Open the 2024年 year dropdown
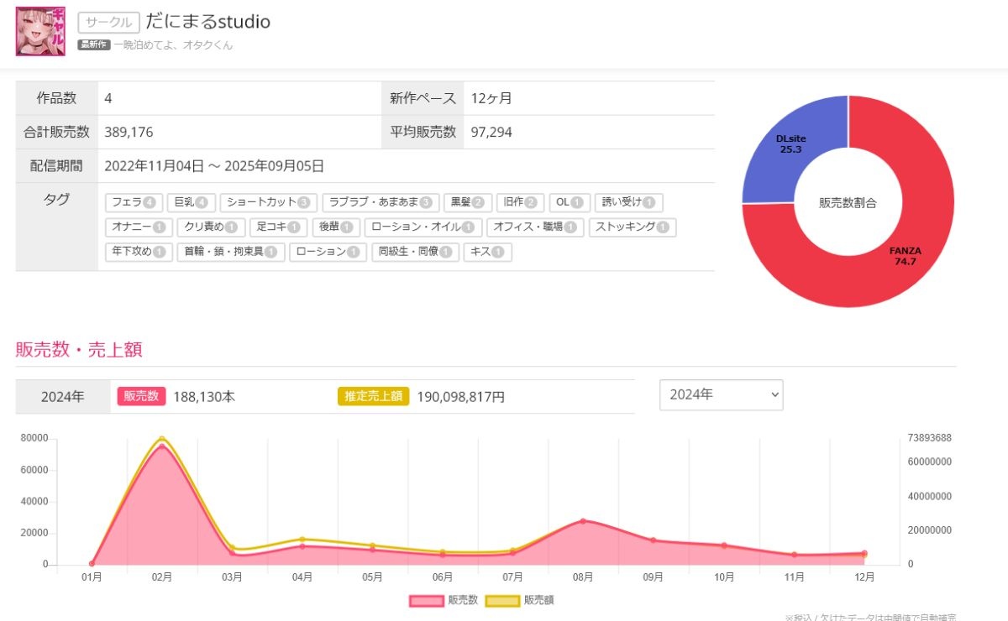This screenshot has width=1008, height=621. (721, 395)
